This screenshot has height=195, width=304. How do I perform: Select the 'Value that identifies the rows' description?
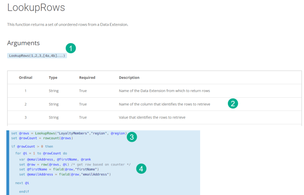152,117
